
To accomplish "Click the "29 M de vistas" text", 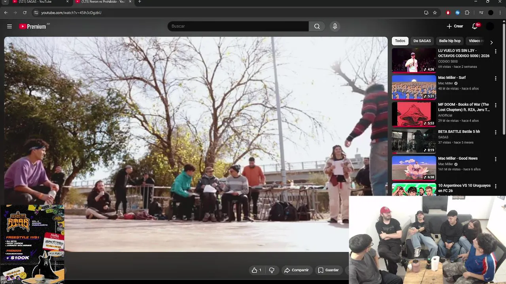I will pyautogui.click(x=448, y=121).
